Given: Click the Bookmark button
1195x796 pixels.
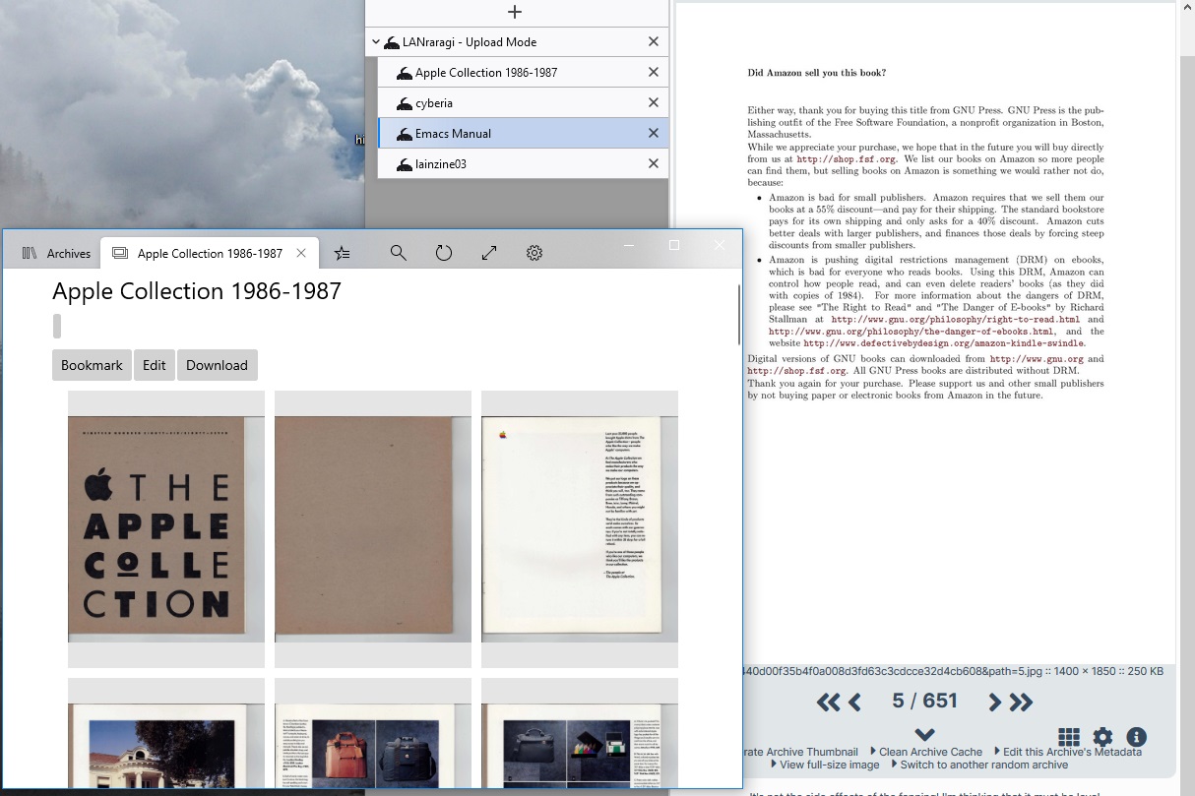Looking at the screenshot, I should pos(92,365).
